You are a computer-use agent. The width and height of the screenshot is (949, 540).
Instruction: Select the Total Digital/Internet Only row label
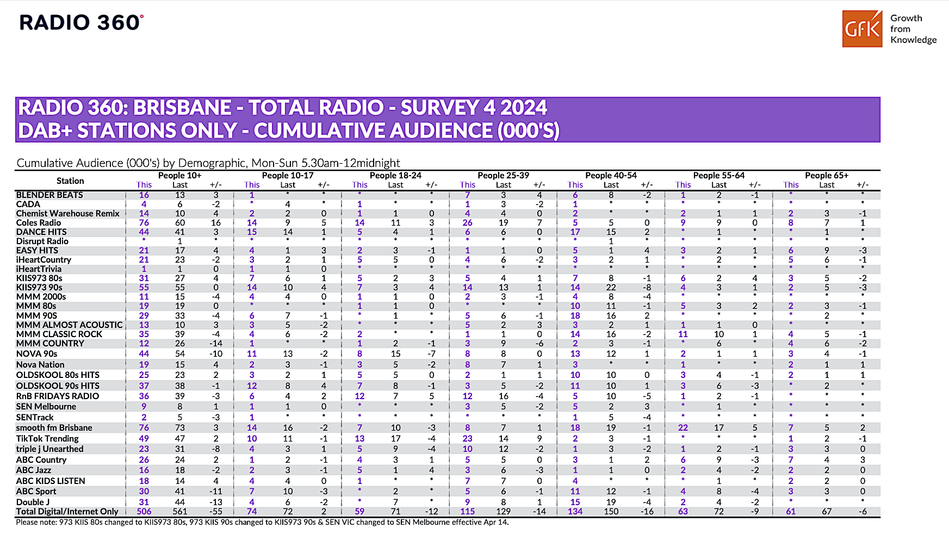click(67, 511)
